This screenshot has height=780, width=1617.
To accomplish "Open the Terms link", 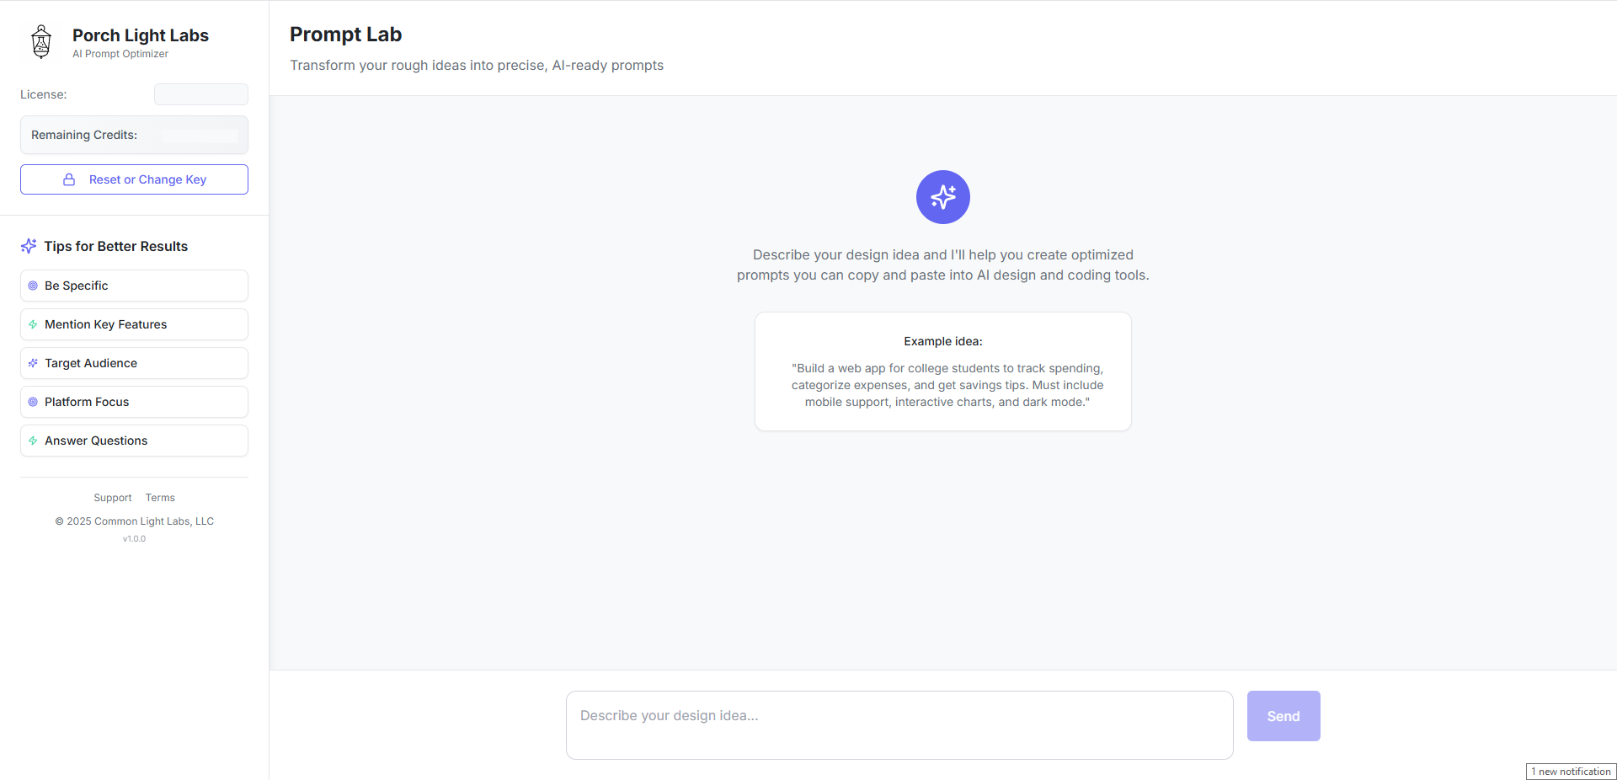I will 160,498.
